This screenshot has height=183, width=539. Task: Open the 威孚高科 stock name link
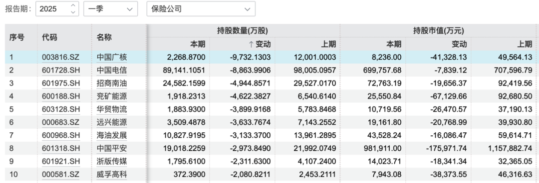pos(112,175)
